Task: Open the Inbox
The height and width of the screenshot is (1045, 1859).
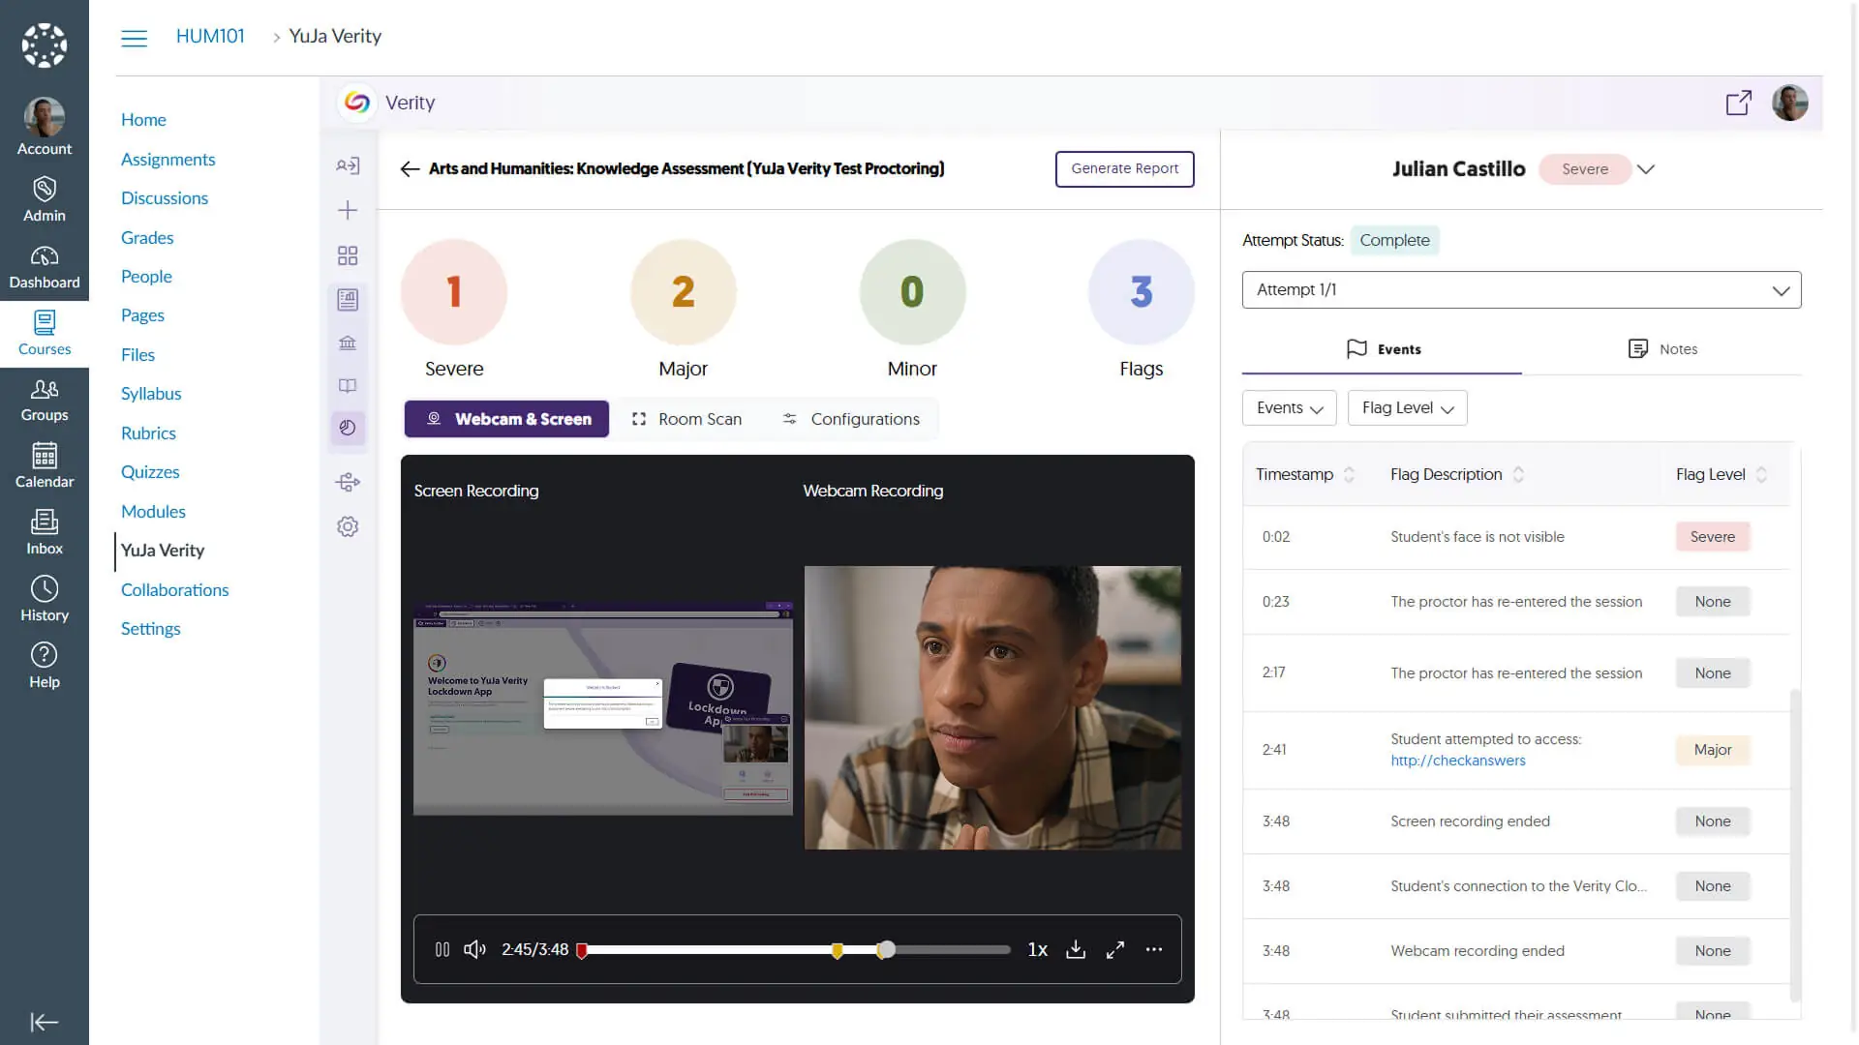Action: (x=45, y=533)
